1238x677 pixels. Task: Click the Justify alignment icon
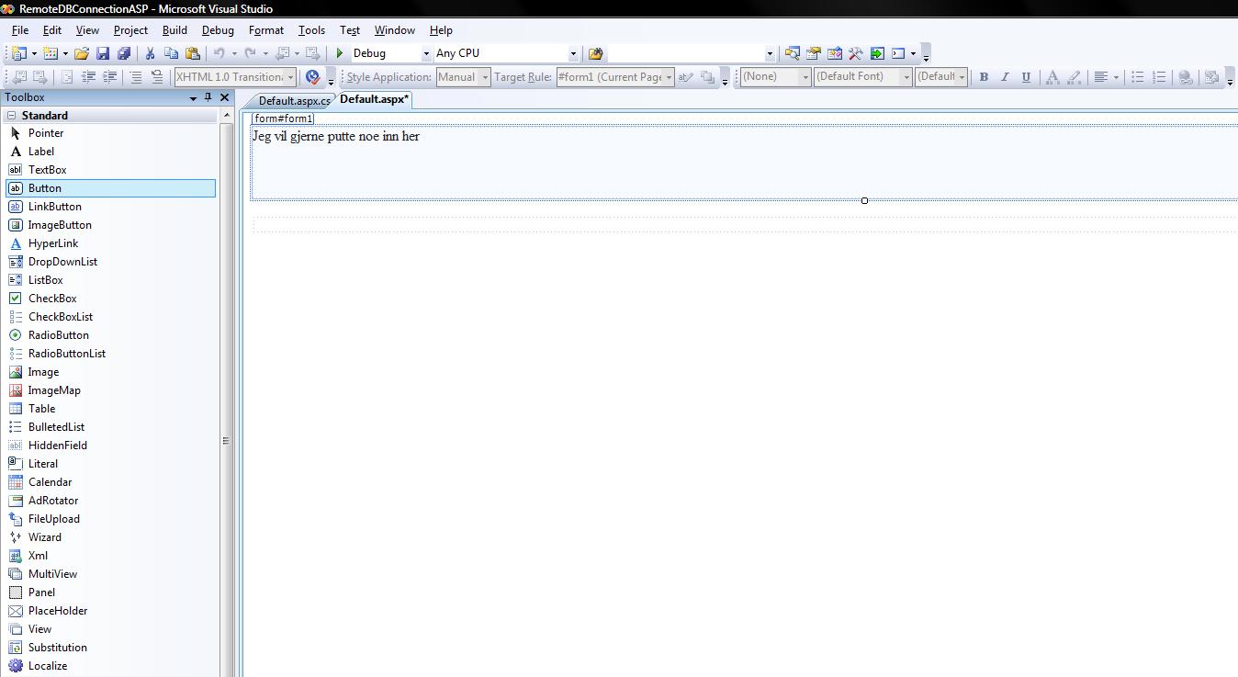pos(1100,77)
